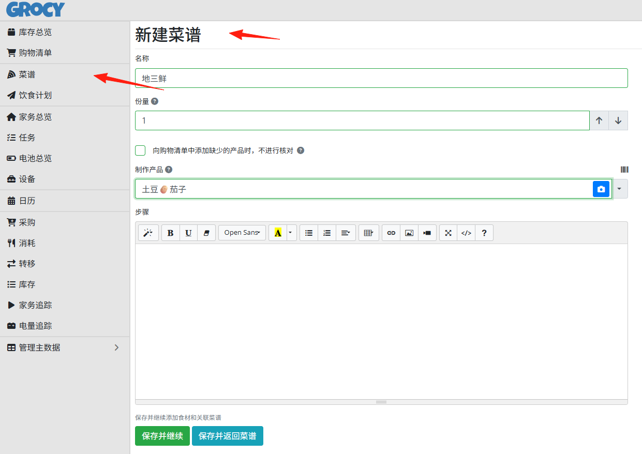Viewport: 642px width, 454px height.
Task: Click the insert link icon
Action: point(391,233)
